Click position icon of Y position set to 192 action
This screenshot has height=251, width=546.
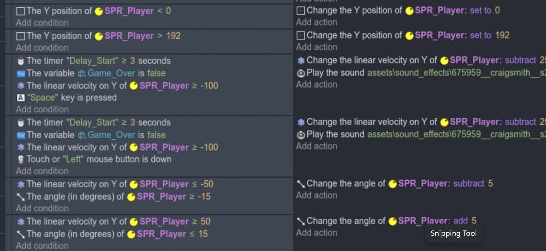[301, 36]
